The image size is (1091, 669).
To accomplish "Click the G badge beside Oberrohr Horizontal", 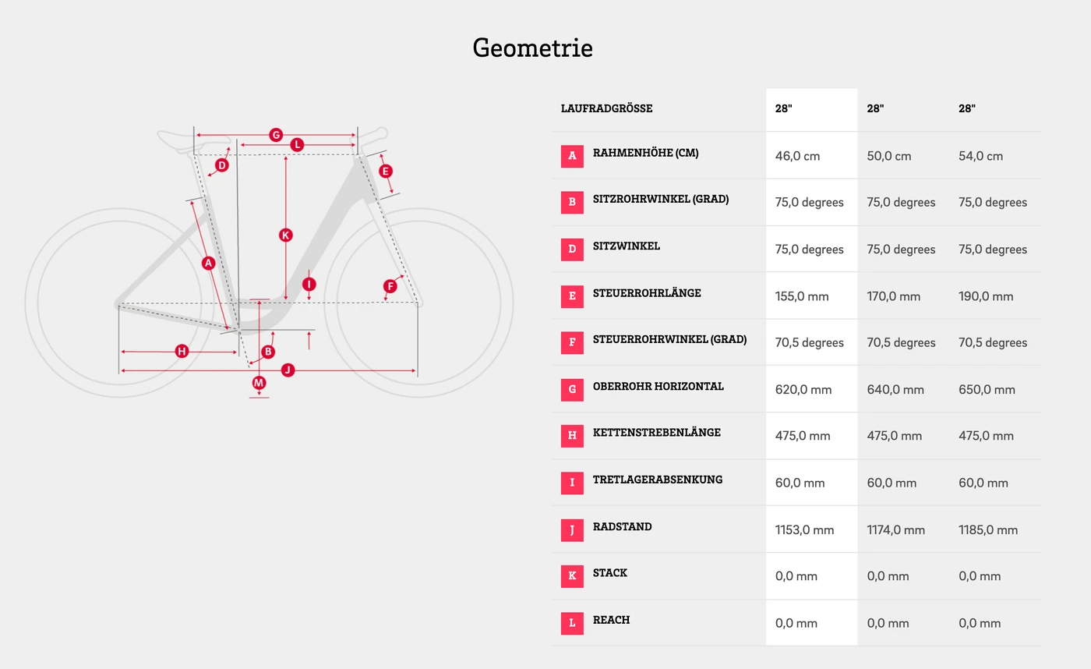I will pos(572,389).
